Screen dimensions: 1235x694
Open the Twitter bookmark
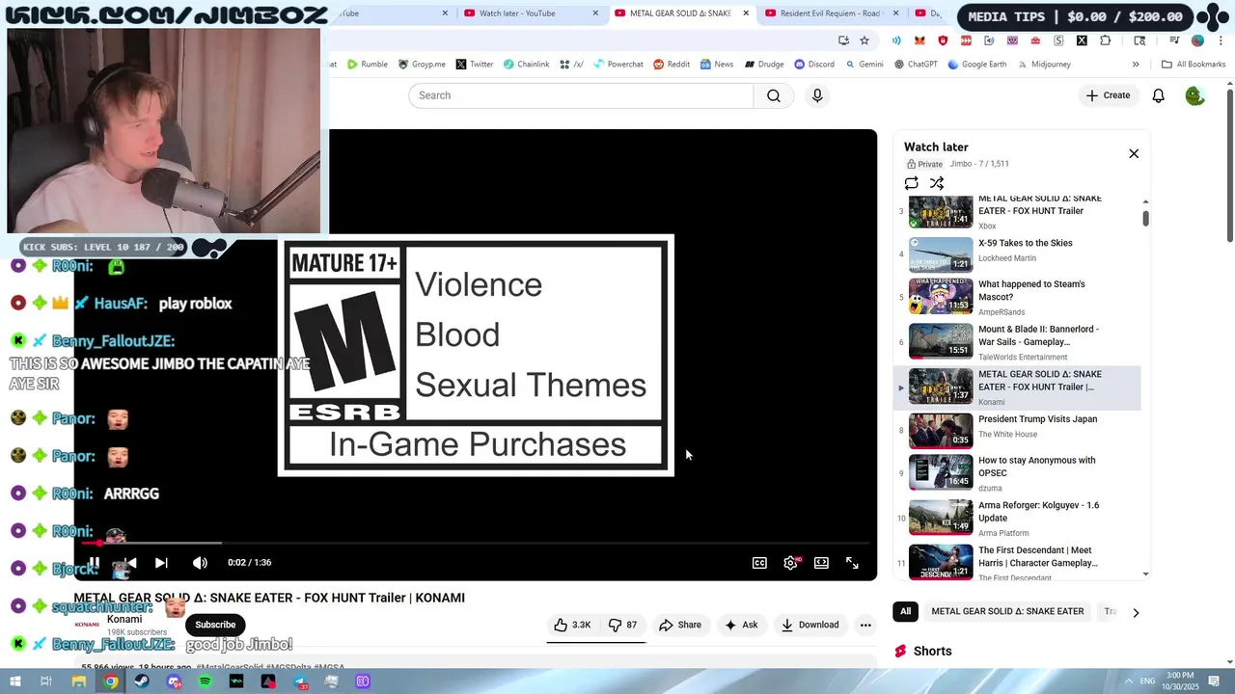474,65
